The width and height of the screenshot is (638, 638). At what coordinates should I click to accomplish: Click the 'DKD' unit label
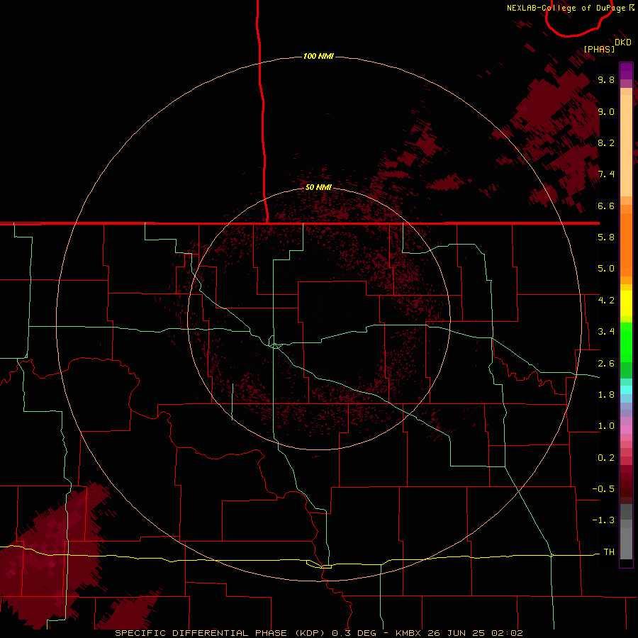(x=623, y=43)
